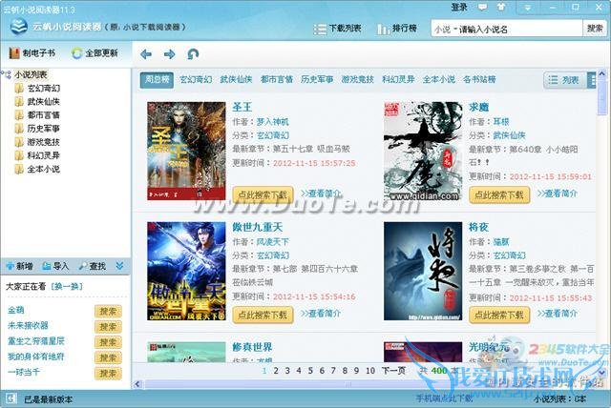Image resolution: width=611 pixels, height=408 pixels.
Task: Select the 周总榜 tab
Action: pyautogui.click(x=157, y=80)
